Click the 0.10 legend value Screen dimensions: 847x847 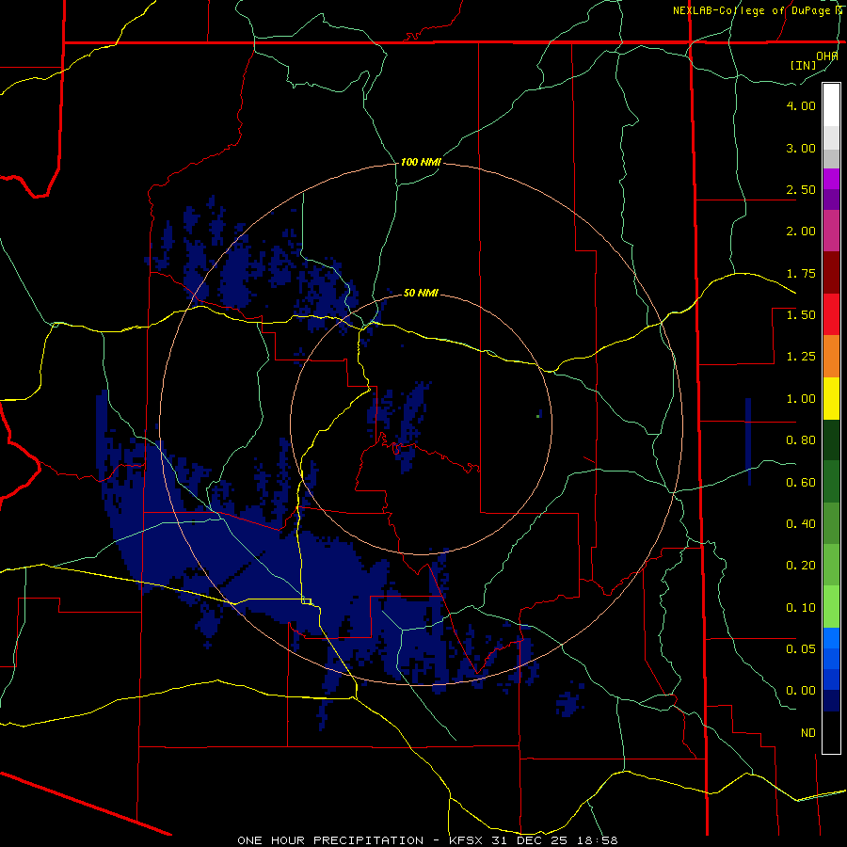[x=801, y=608]
